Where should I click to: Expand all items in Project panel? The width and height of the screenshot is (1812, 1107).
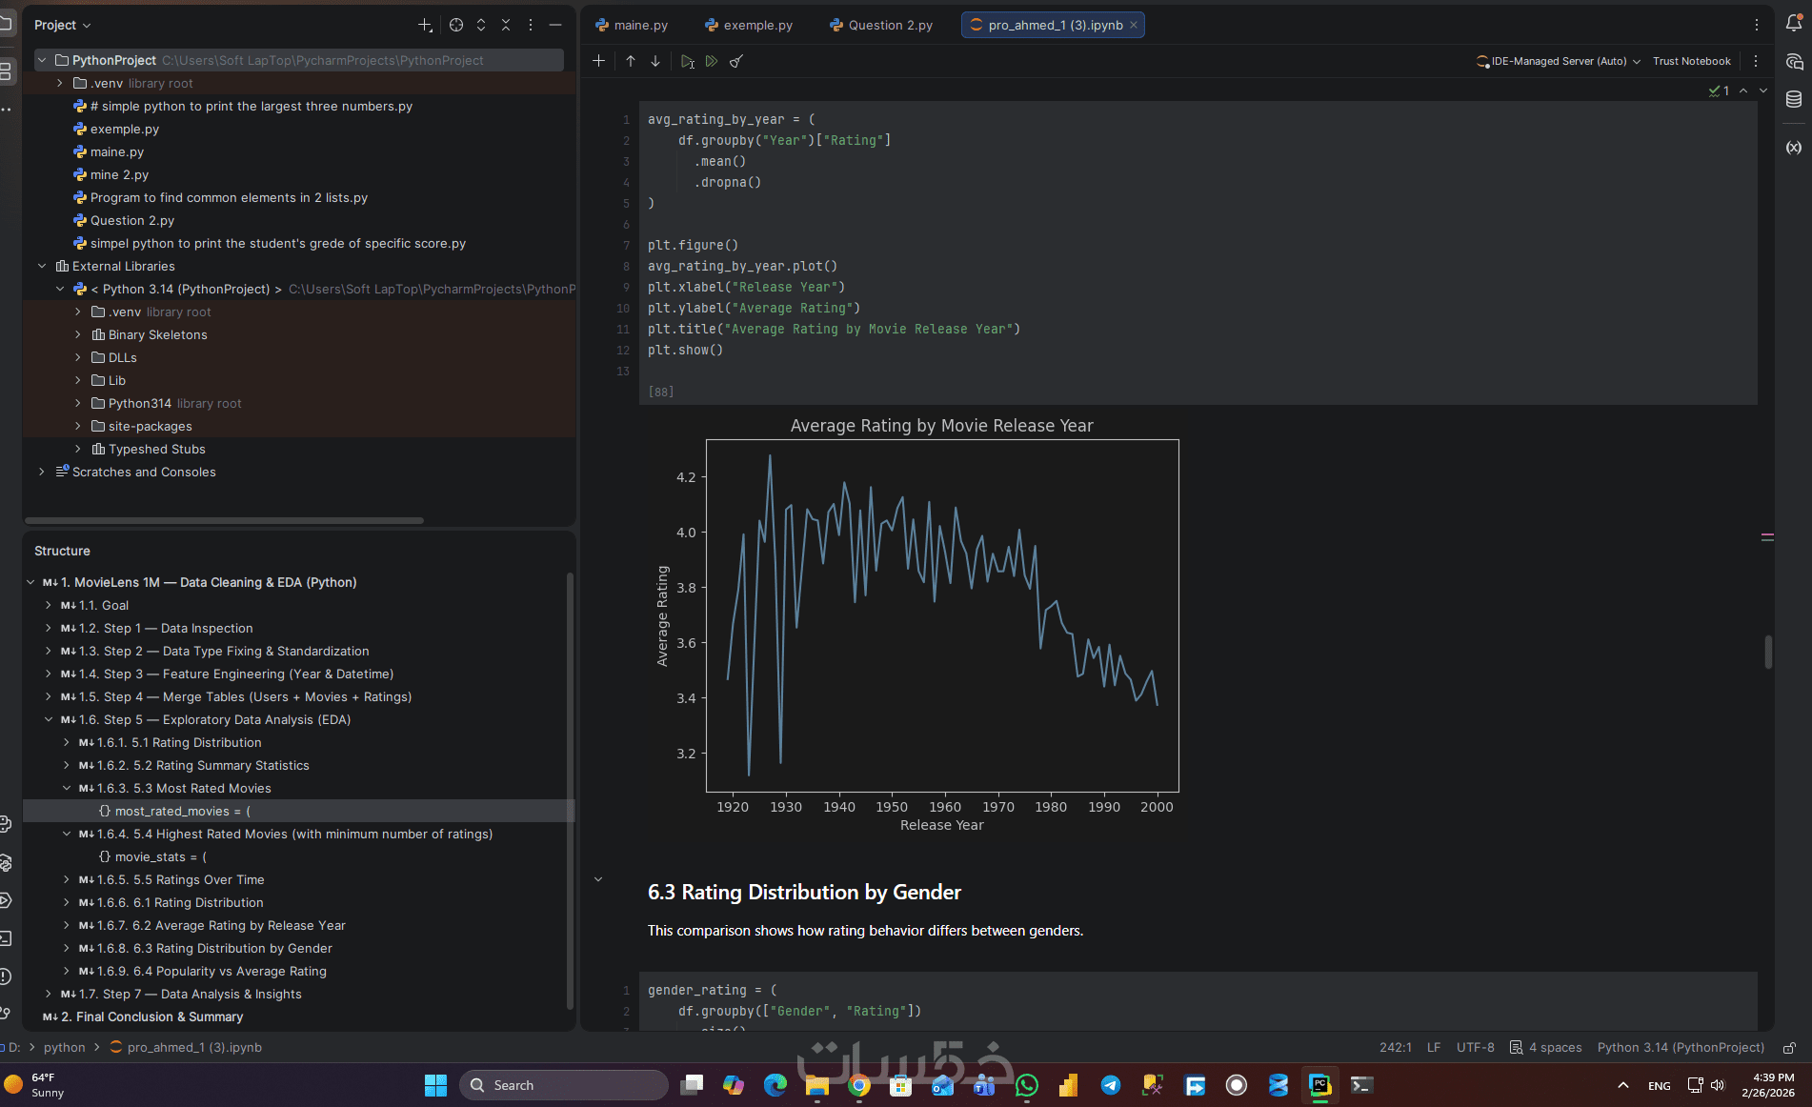[x=481, y=25]
